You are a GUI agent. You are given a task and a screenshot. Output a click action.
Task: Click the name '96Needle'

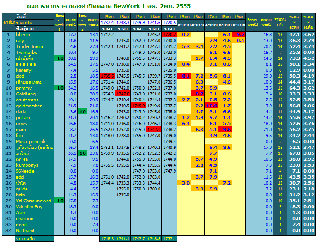(34, 171)
